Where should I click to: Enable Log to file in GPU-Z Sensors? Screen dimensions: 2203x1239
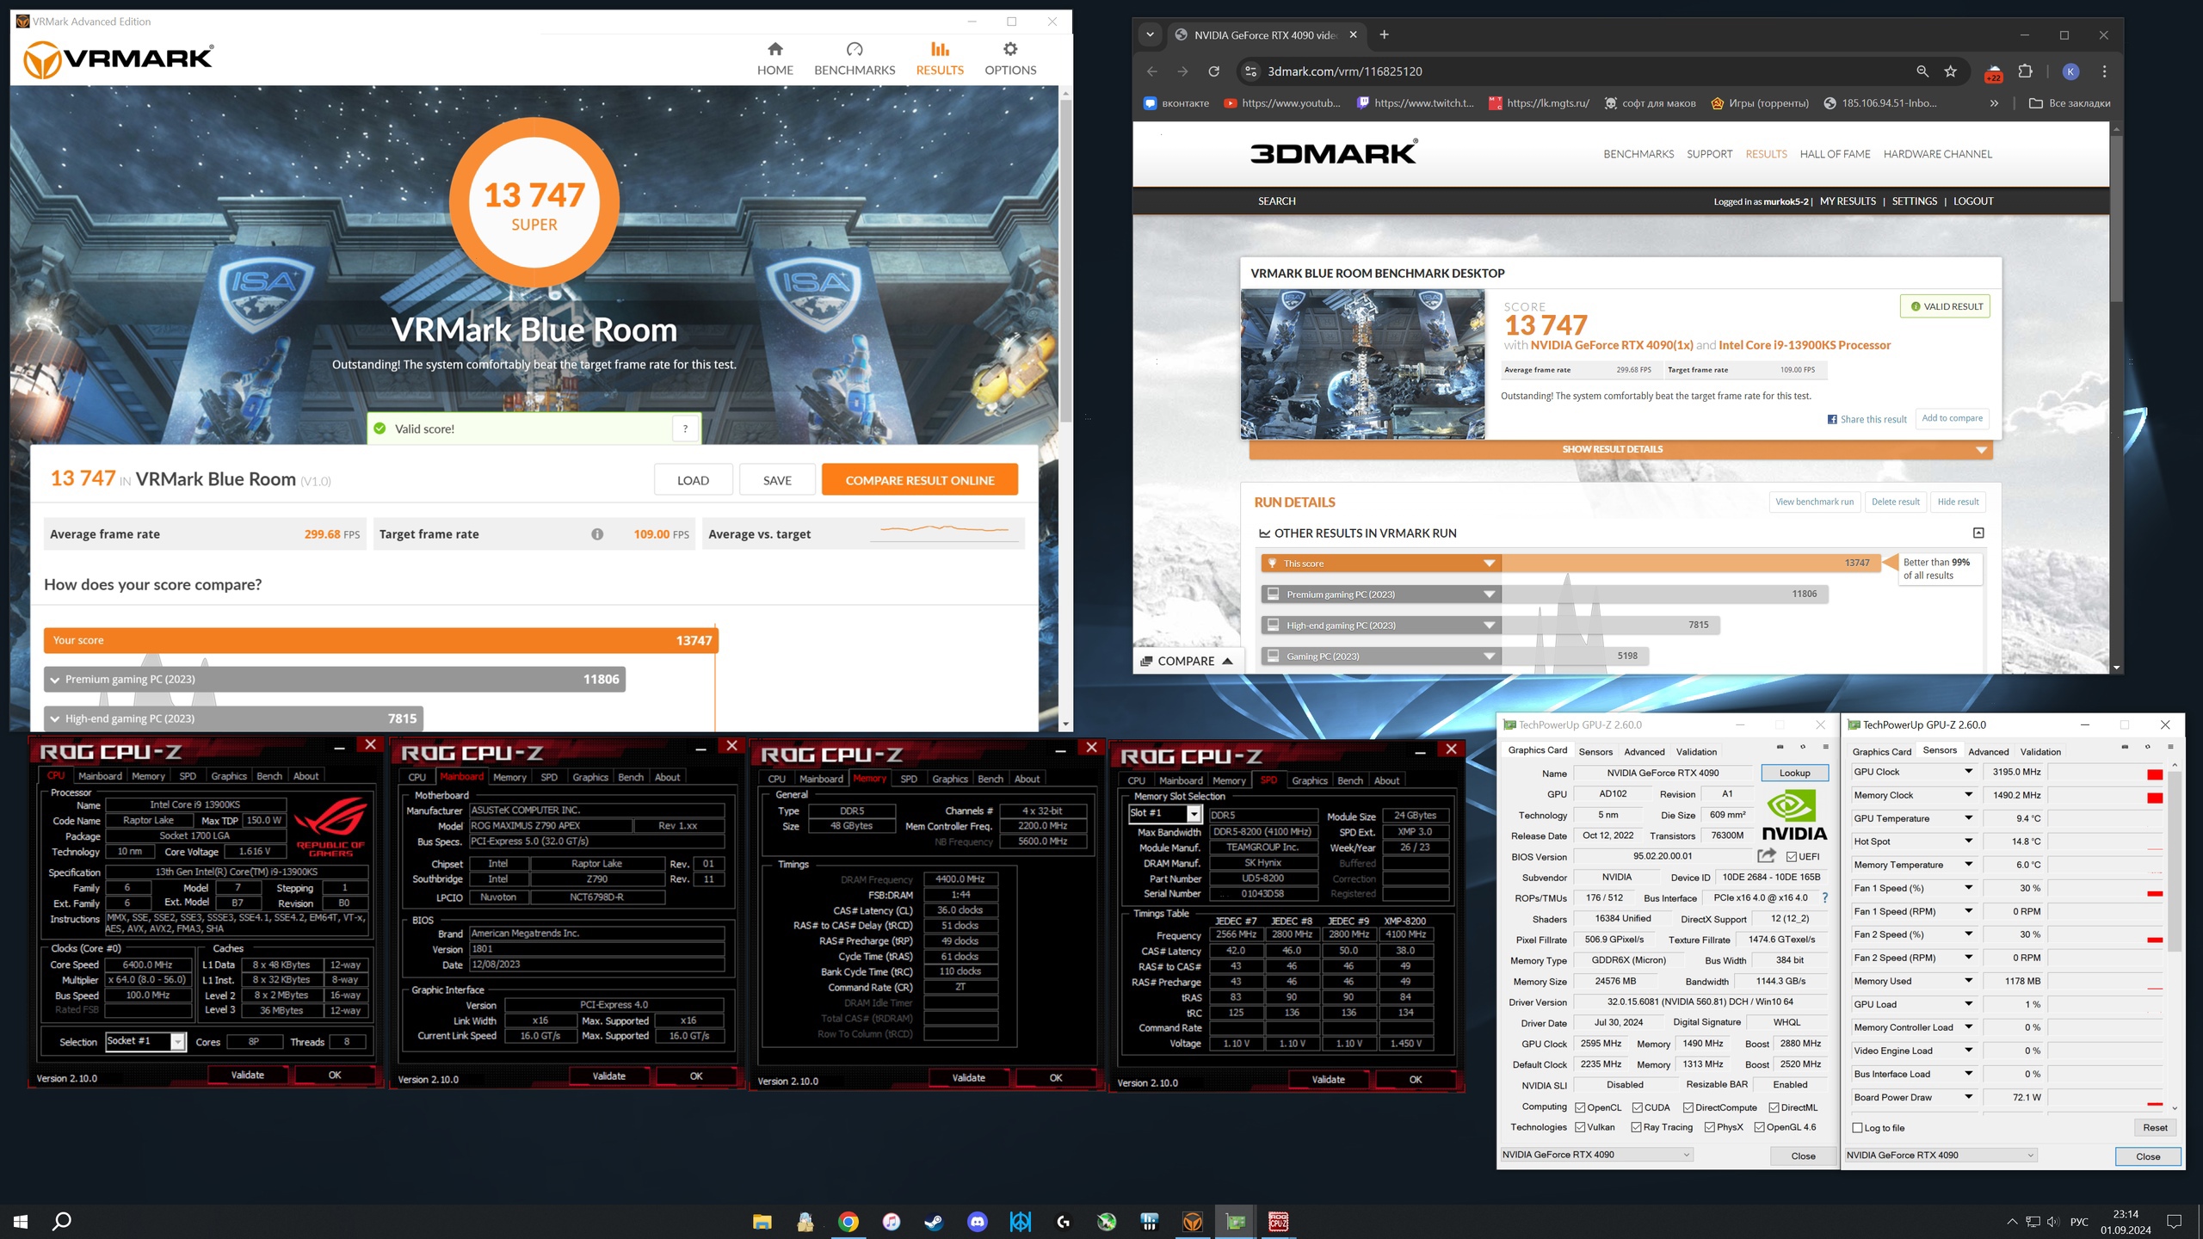[x=1857, y=1128]
